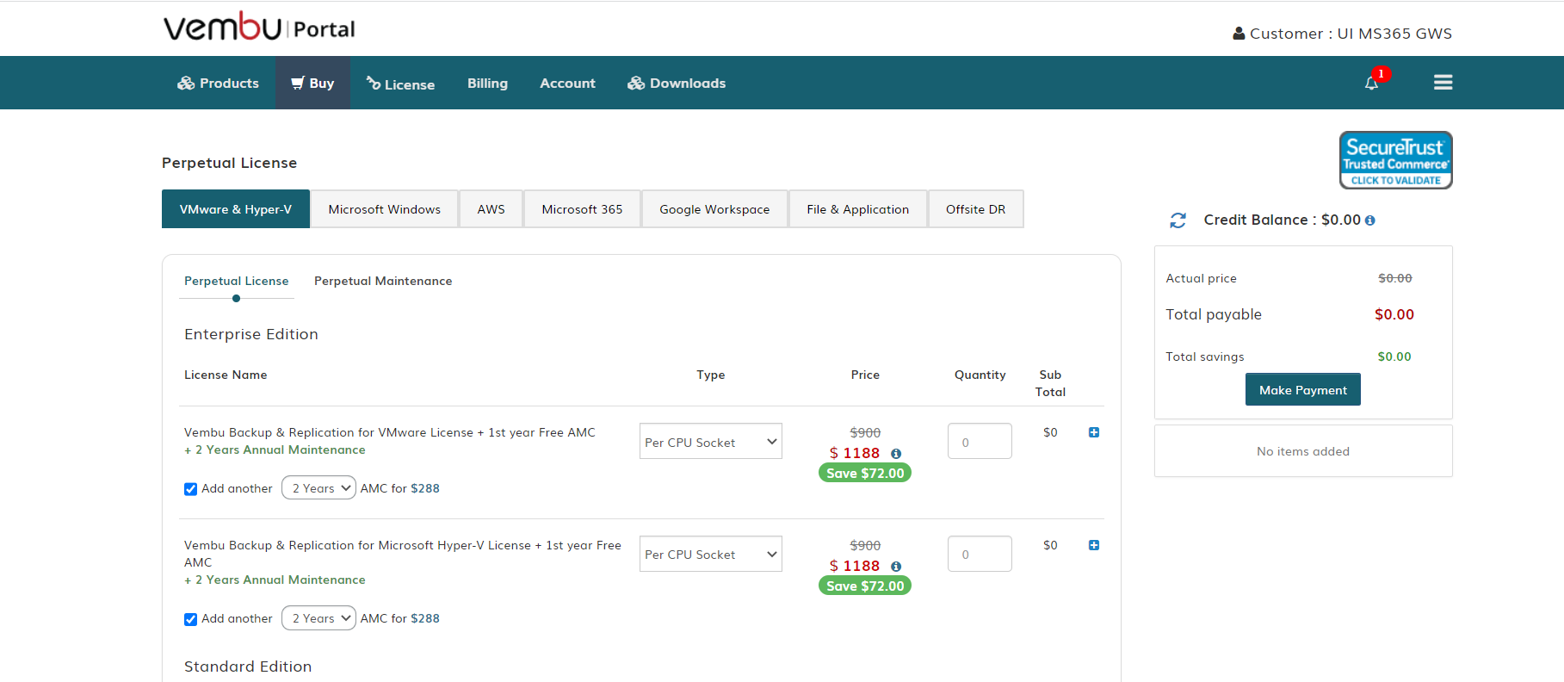Select Perpetual License sub-tab

[237, 282]
